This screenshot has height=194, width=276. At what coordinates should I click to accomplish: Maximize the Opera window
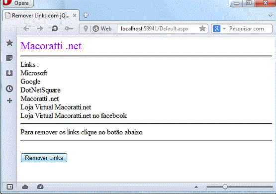pos(249,3)
